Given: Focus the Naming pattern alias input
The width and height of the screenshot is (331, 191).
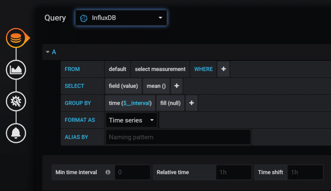Looking at the screenshot, I should pos(178,137).
